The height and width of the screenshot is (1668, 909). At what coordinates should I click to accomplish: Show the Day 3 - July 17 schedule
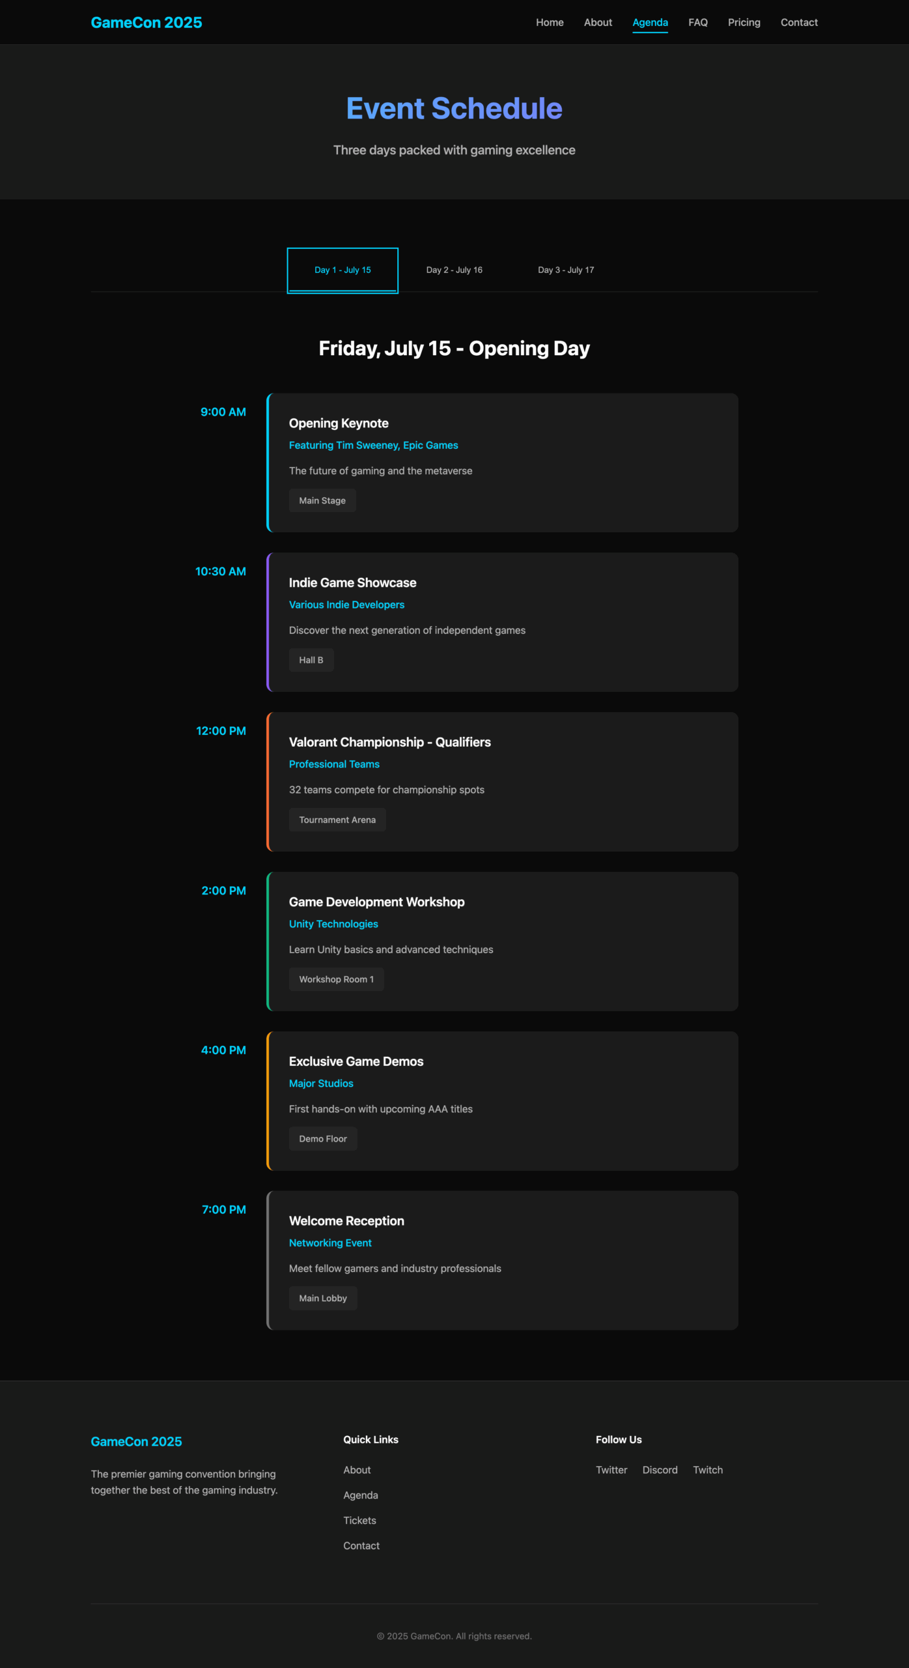coord(566,270)
